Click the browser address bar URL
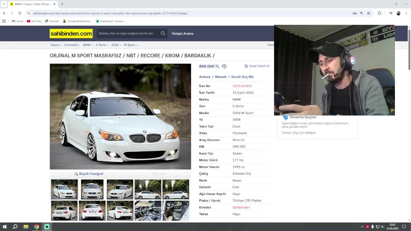Viewport: 411px width, 231px height. [110, 13]
